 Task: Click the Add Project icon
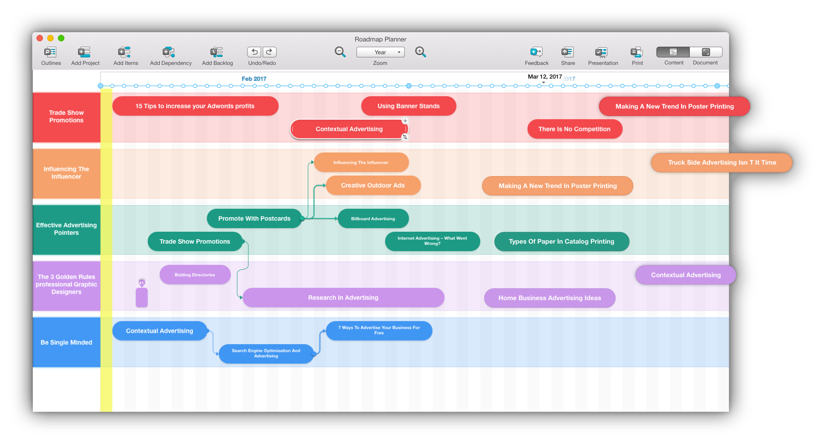pos(84,52)
